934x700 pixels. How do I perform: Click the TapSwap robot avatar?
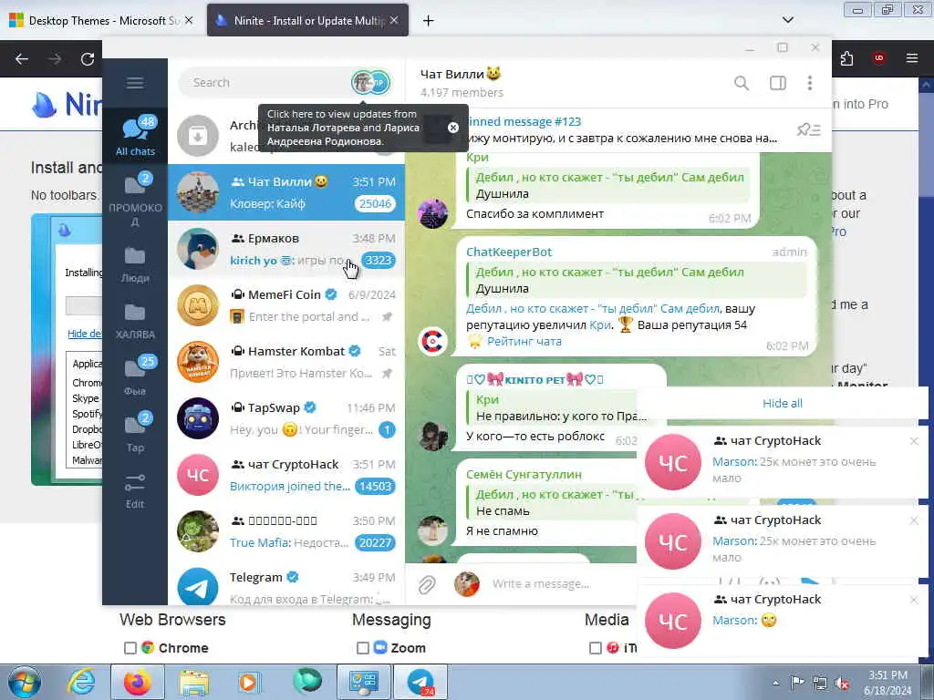click(x=198, y=417)
